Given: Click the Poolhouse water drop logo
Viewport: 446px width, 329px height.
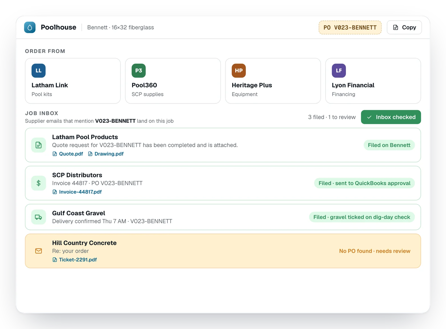Looking at the screenshot, I should (x=30, y=27).
